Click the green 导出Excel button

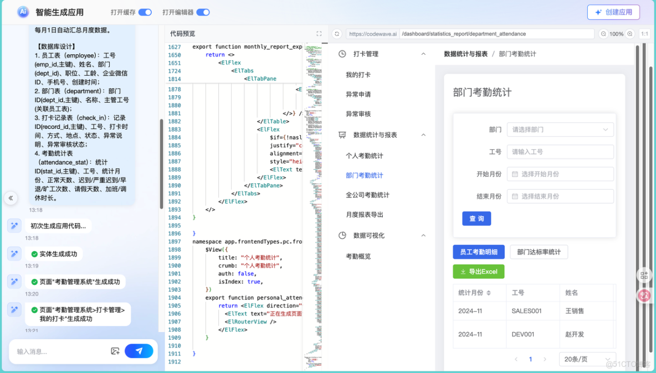(478, 271)
